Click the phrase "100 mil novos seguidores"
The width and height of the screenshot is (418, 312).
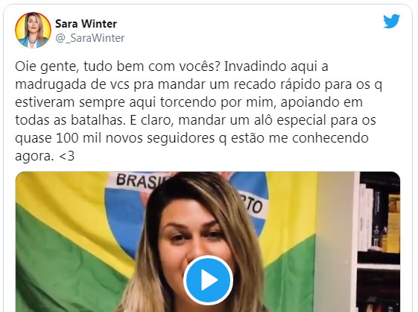136,138
